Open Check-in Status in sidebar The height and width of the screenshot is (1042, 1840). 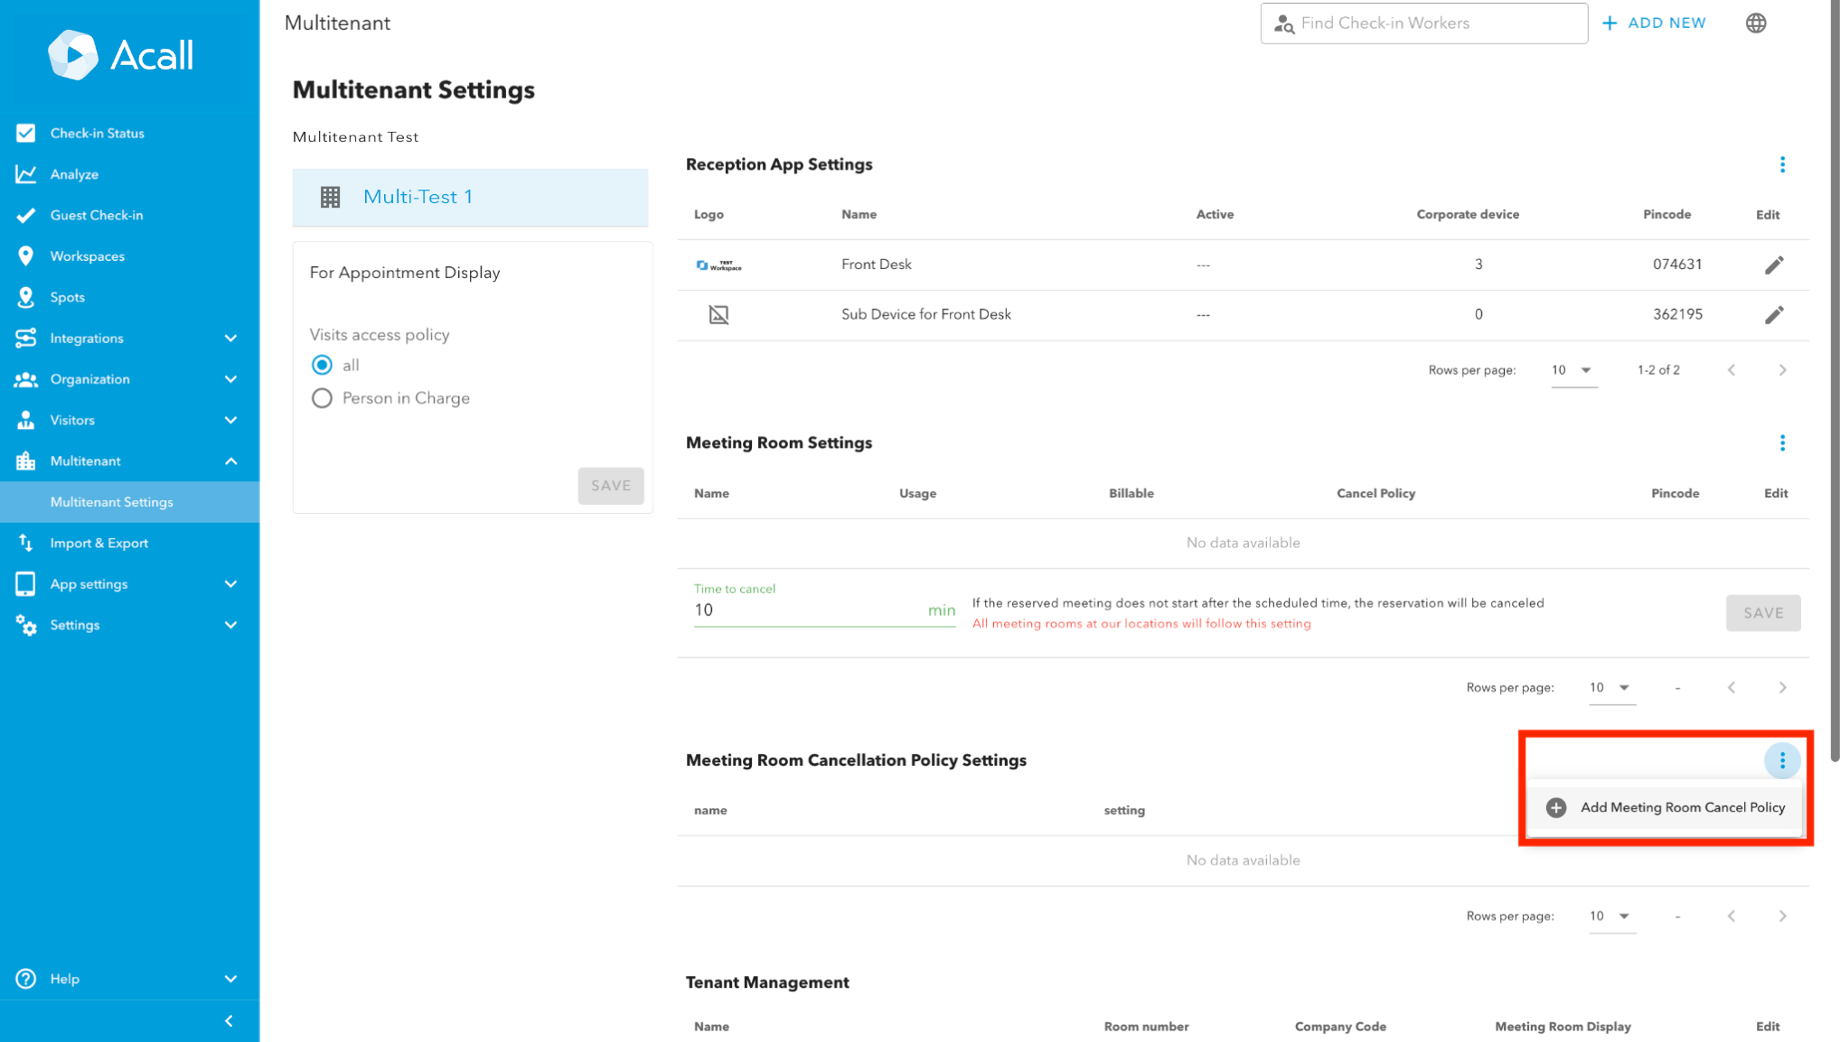tap(97, 133)
